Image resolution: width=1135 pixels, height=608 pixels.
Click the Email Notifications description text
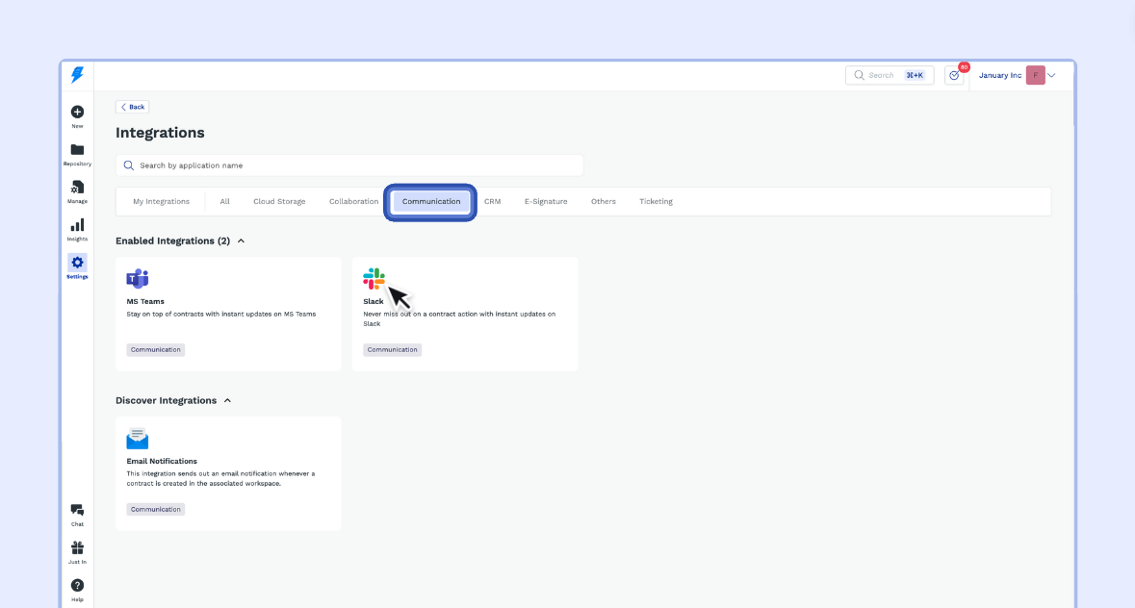click(220, 478)
